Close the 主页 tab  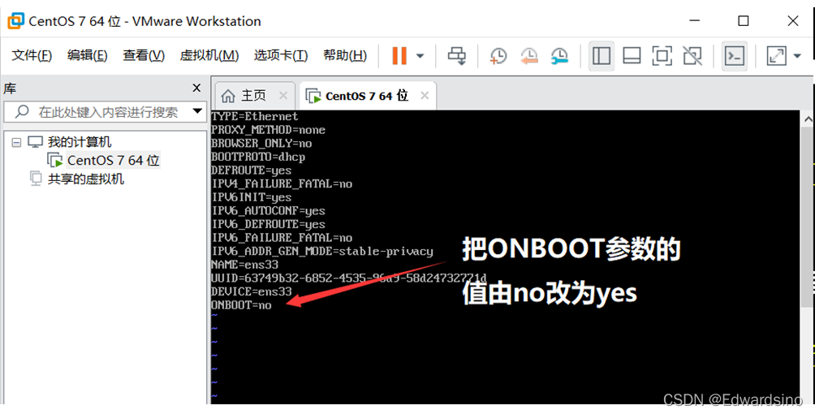[x=283, y=96]
